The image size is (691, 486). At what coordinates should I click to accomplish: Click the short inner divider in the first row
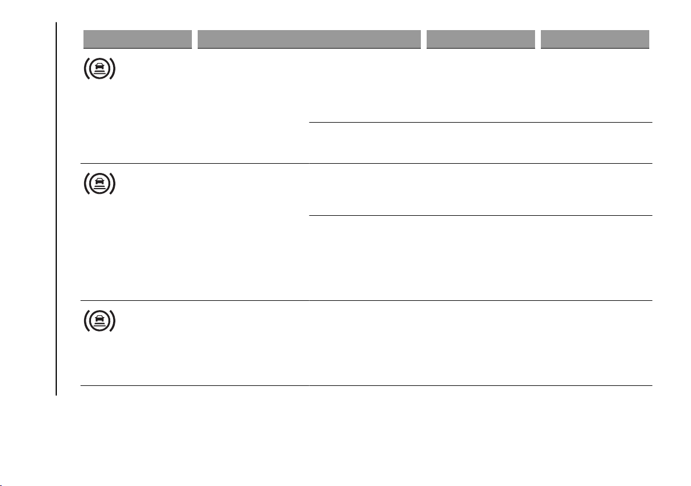click(481, 123)
